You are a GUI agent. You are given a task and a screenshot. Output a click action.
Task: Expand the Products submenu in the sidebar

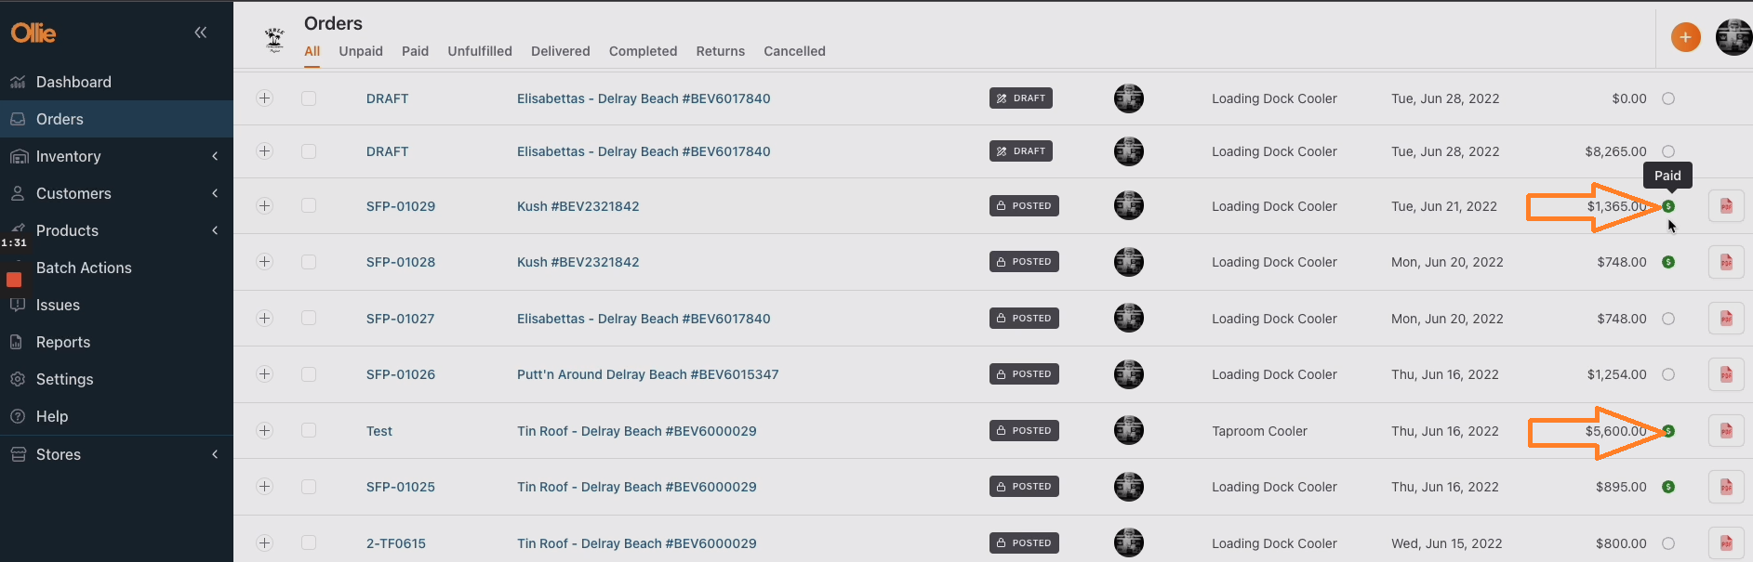coord(215,230)
